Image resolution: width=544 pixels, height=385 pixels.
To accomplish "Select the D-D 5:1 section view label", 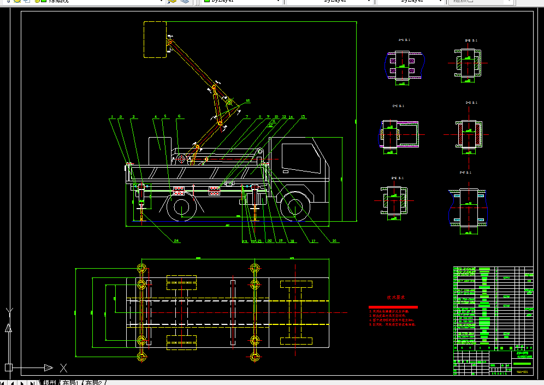I will [471, 103].
